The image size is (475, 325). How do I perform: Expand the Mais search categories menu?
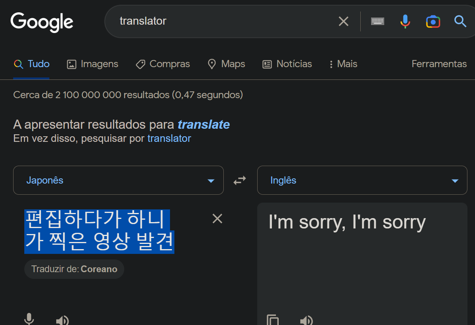click(342, 64)
